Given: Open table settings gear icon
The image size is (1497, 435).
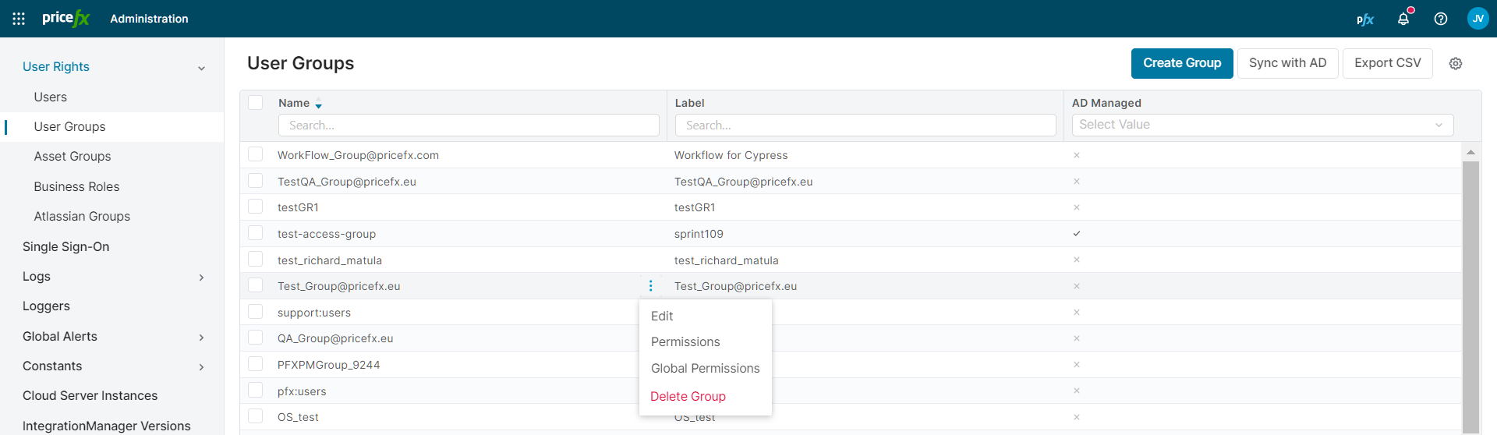Looking at the screenshot, I should click(1456, 64).
